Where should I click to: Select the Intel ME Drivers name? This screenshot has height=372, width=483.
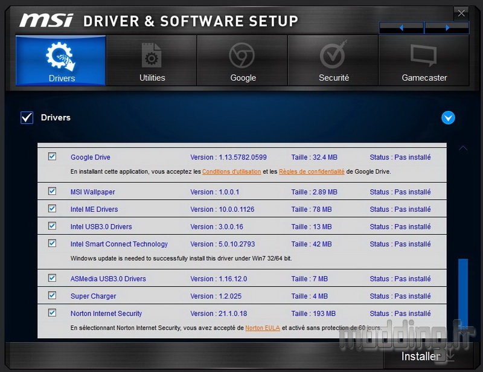pos(94,210)
